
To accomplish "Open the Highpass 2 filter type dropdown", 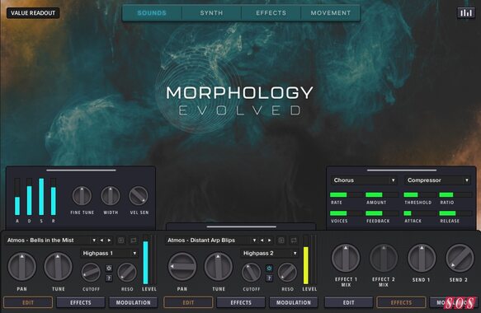I will [270, 253].
